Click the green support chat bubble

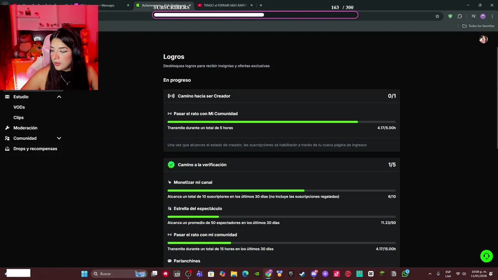pos(486,256)
